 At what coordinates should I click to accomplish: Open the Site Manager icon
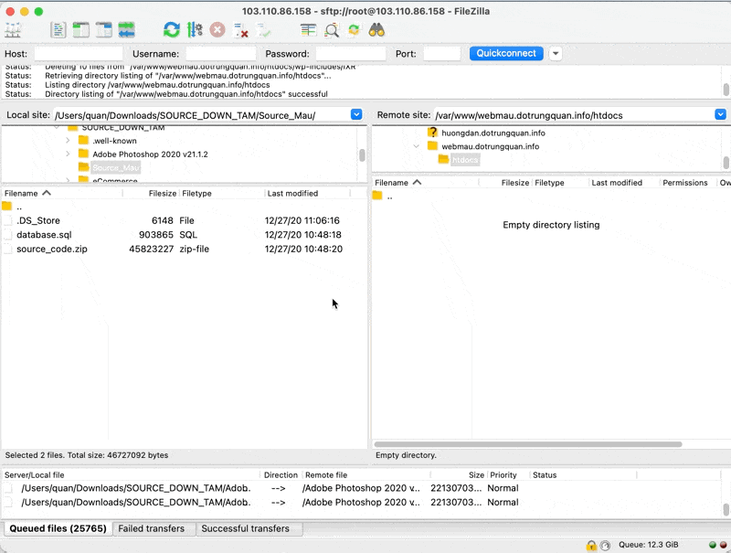[x=13, y=30]
